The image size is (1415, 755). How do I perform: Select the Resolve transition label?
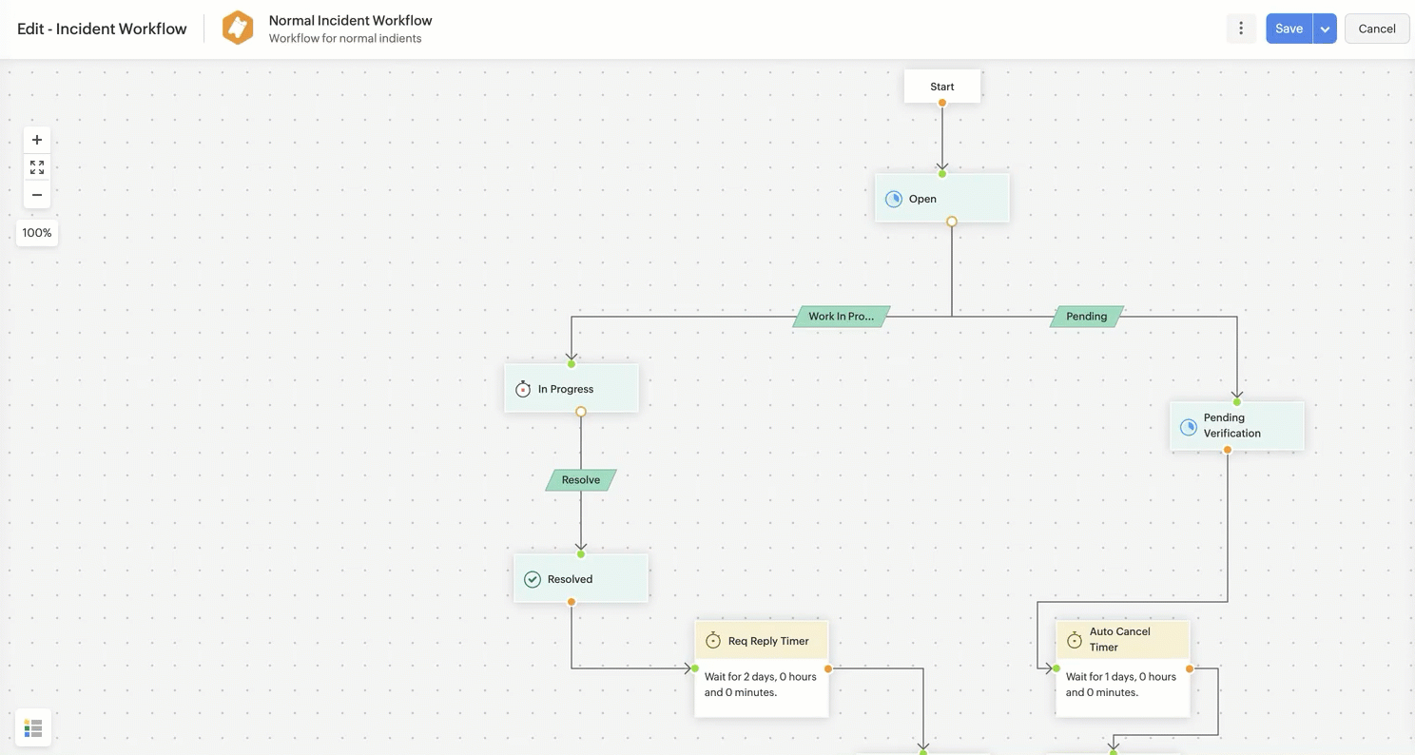[580, 479]
